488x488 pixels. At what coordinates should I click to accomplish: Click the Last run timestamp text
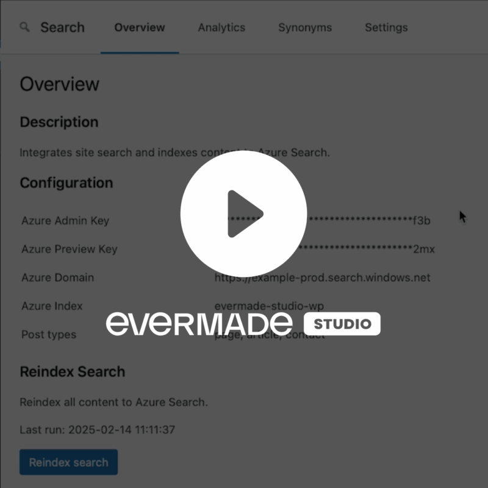coord(98,430)
